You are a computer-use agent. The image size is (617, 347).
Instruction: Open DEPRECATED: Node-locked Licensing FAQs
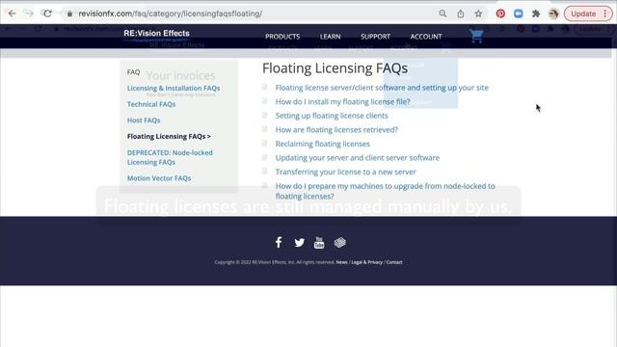pyautogui.click(x=170, y=157)
